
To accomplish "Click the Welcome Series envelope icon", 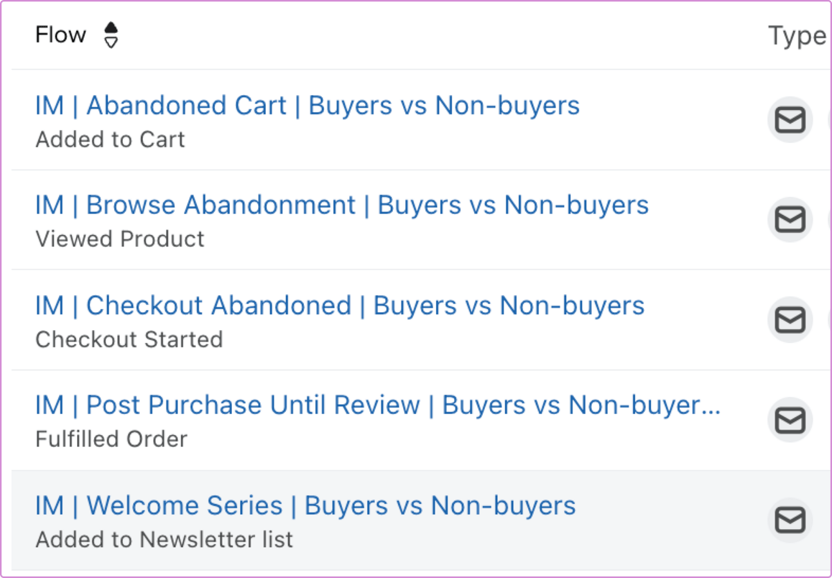I will [789, 520].
